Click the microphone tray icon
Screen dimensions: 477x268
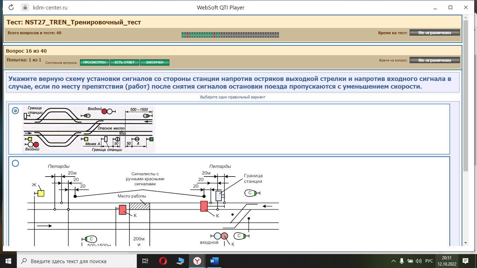pos(402,261)
